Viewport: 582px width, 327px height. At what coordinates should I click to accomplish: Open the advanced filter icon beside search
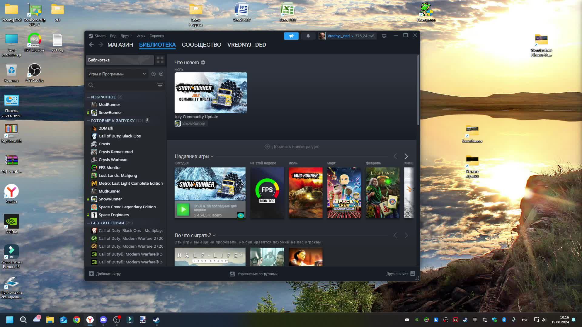pos(160,85)
